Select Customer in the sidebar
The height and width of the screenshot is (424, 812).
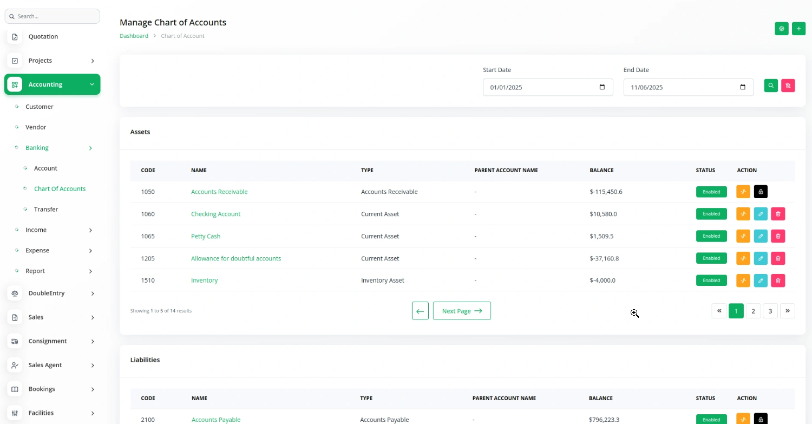pyautogui.click(x=40, y=107)
